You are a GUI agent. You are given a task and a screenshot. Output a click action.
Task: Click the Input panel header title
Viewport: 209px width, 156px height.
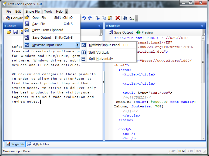coord(11,26)
